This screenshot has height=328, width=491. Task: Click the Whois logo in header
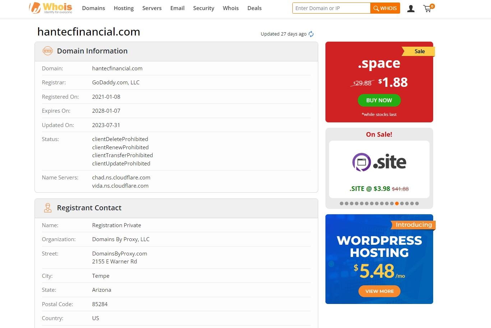51,8
